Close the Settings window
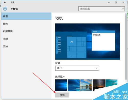 pyautogui.click(x=123, y=3)
